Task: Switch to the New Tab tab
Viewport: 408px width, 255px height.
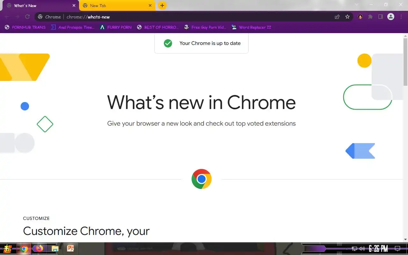Action: [117, 6]
